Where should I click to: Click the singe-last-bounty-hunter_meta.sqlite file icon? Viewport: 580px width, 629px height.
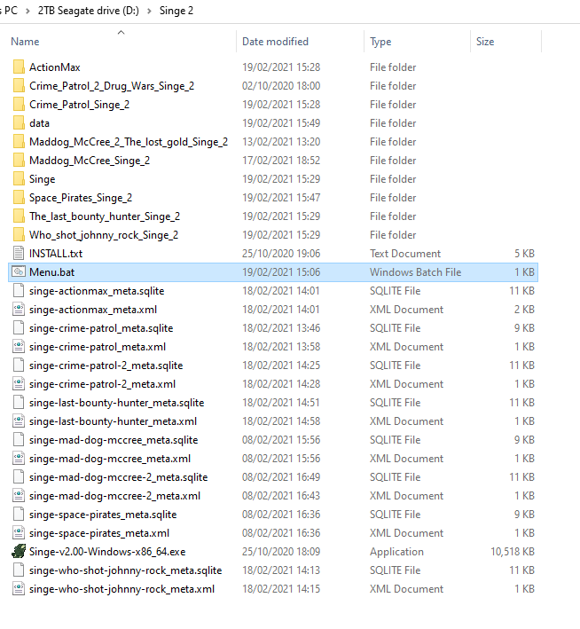tap(19, 403)
